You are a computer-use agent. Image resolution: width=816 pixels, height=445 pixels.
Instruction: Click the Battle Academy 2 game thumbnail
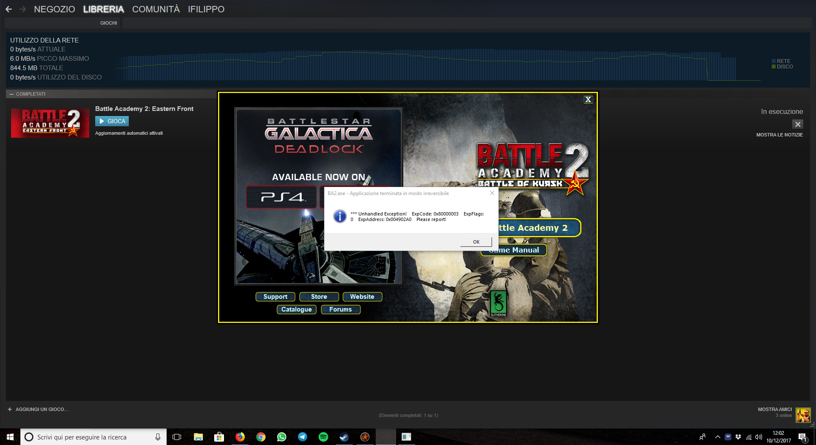coord(50,123)
